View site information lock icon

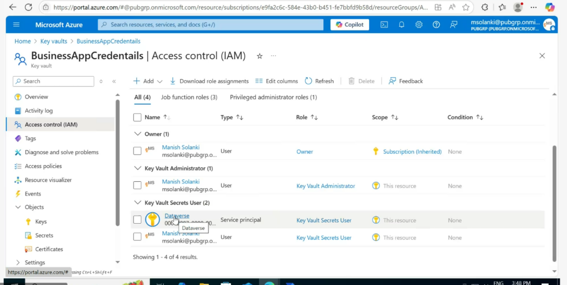pyautogui.click(x=45, y=7)
